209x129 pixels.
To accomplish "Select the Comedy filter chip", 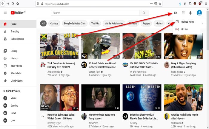I will (x=54, y=24).
